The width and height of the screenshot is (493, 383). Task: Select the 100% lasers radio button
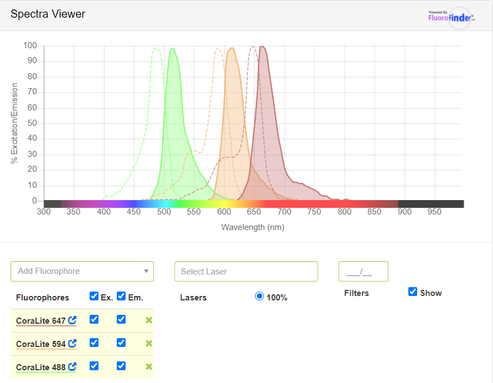click(260, 297)
